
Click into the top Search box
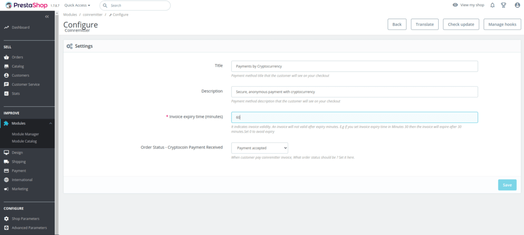135,6
